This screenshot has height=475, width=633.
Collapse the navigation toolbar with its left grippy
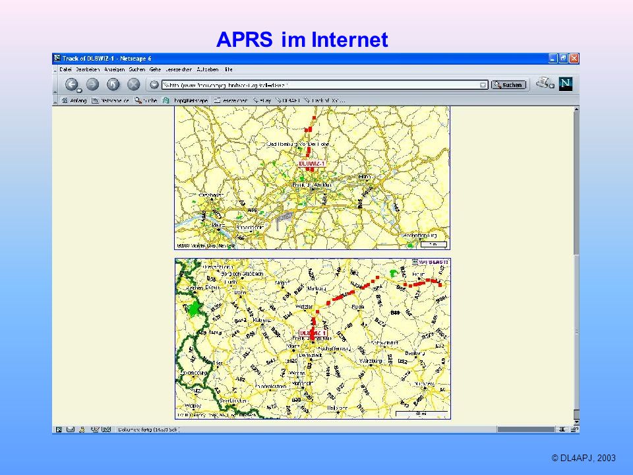click(55, 84)
